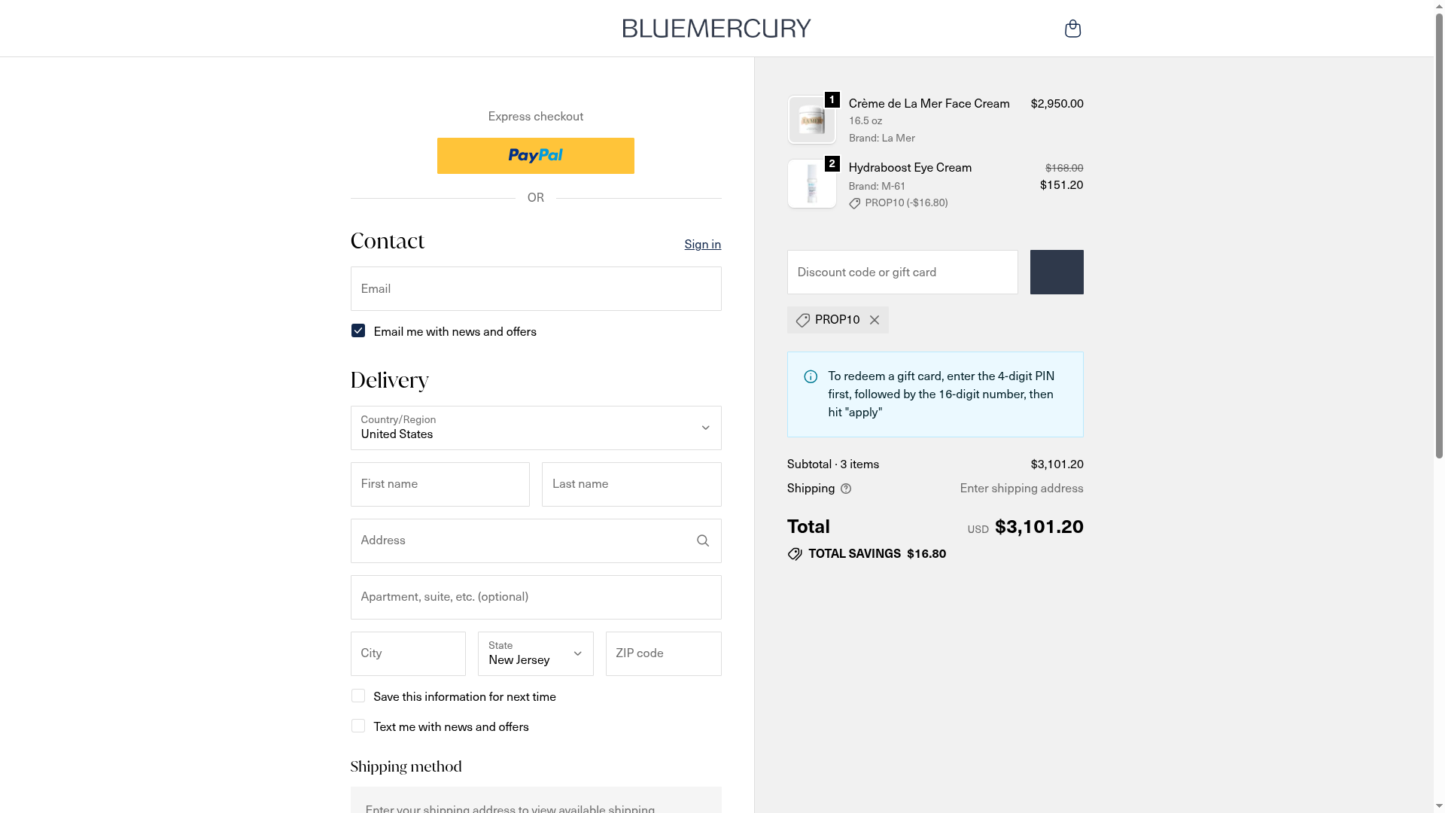The width and height of the screenshot is (1445, 813).
Task: Focus the Email input field
Action: click(x=535, y=289)
